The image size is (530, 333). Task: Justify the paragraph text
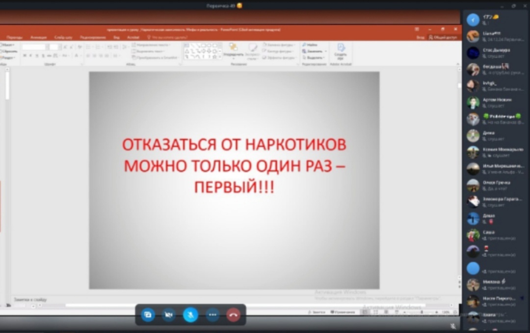click(107, 55)
